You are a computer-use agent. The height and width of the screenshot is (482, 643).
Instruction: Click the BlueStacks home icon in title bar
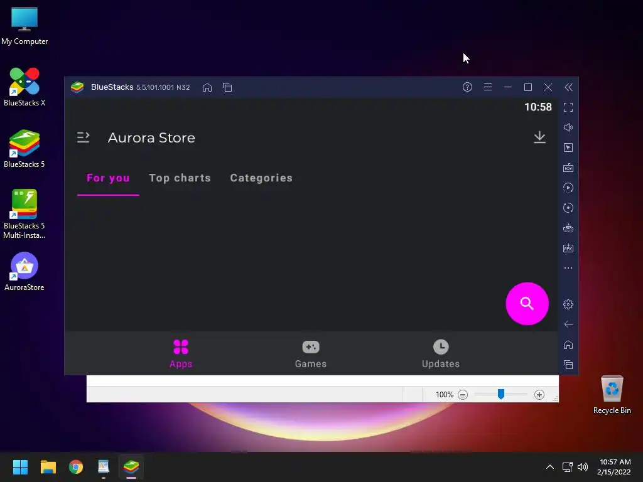(x=207, y=87)
